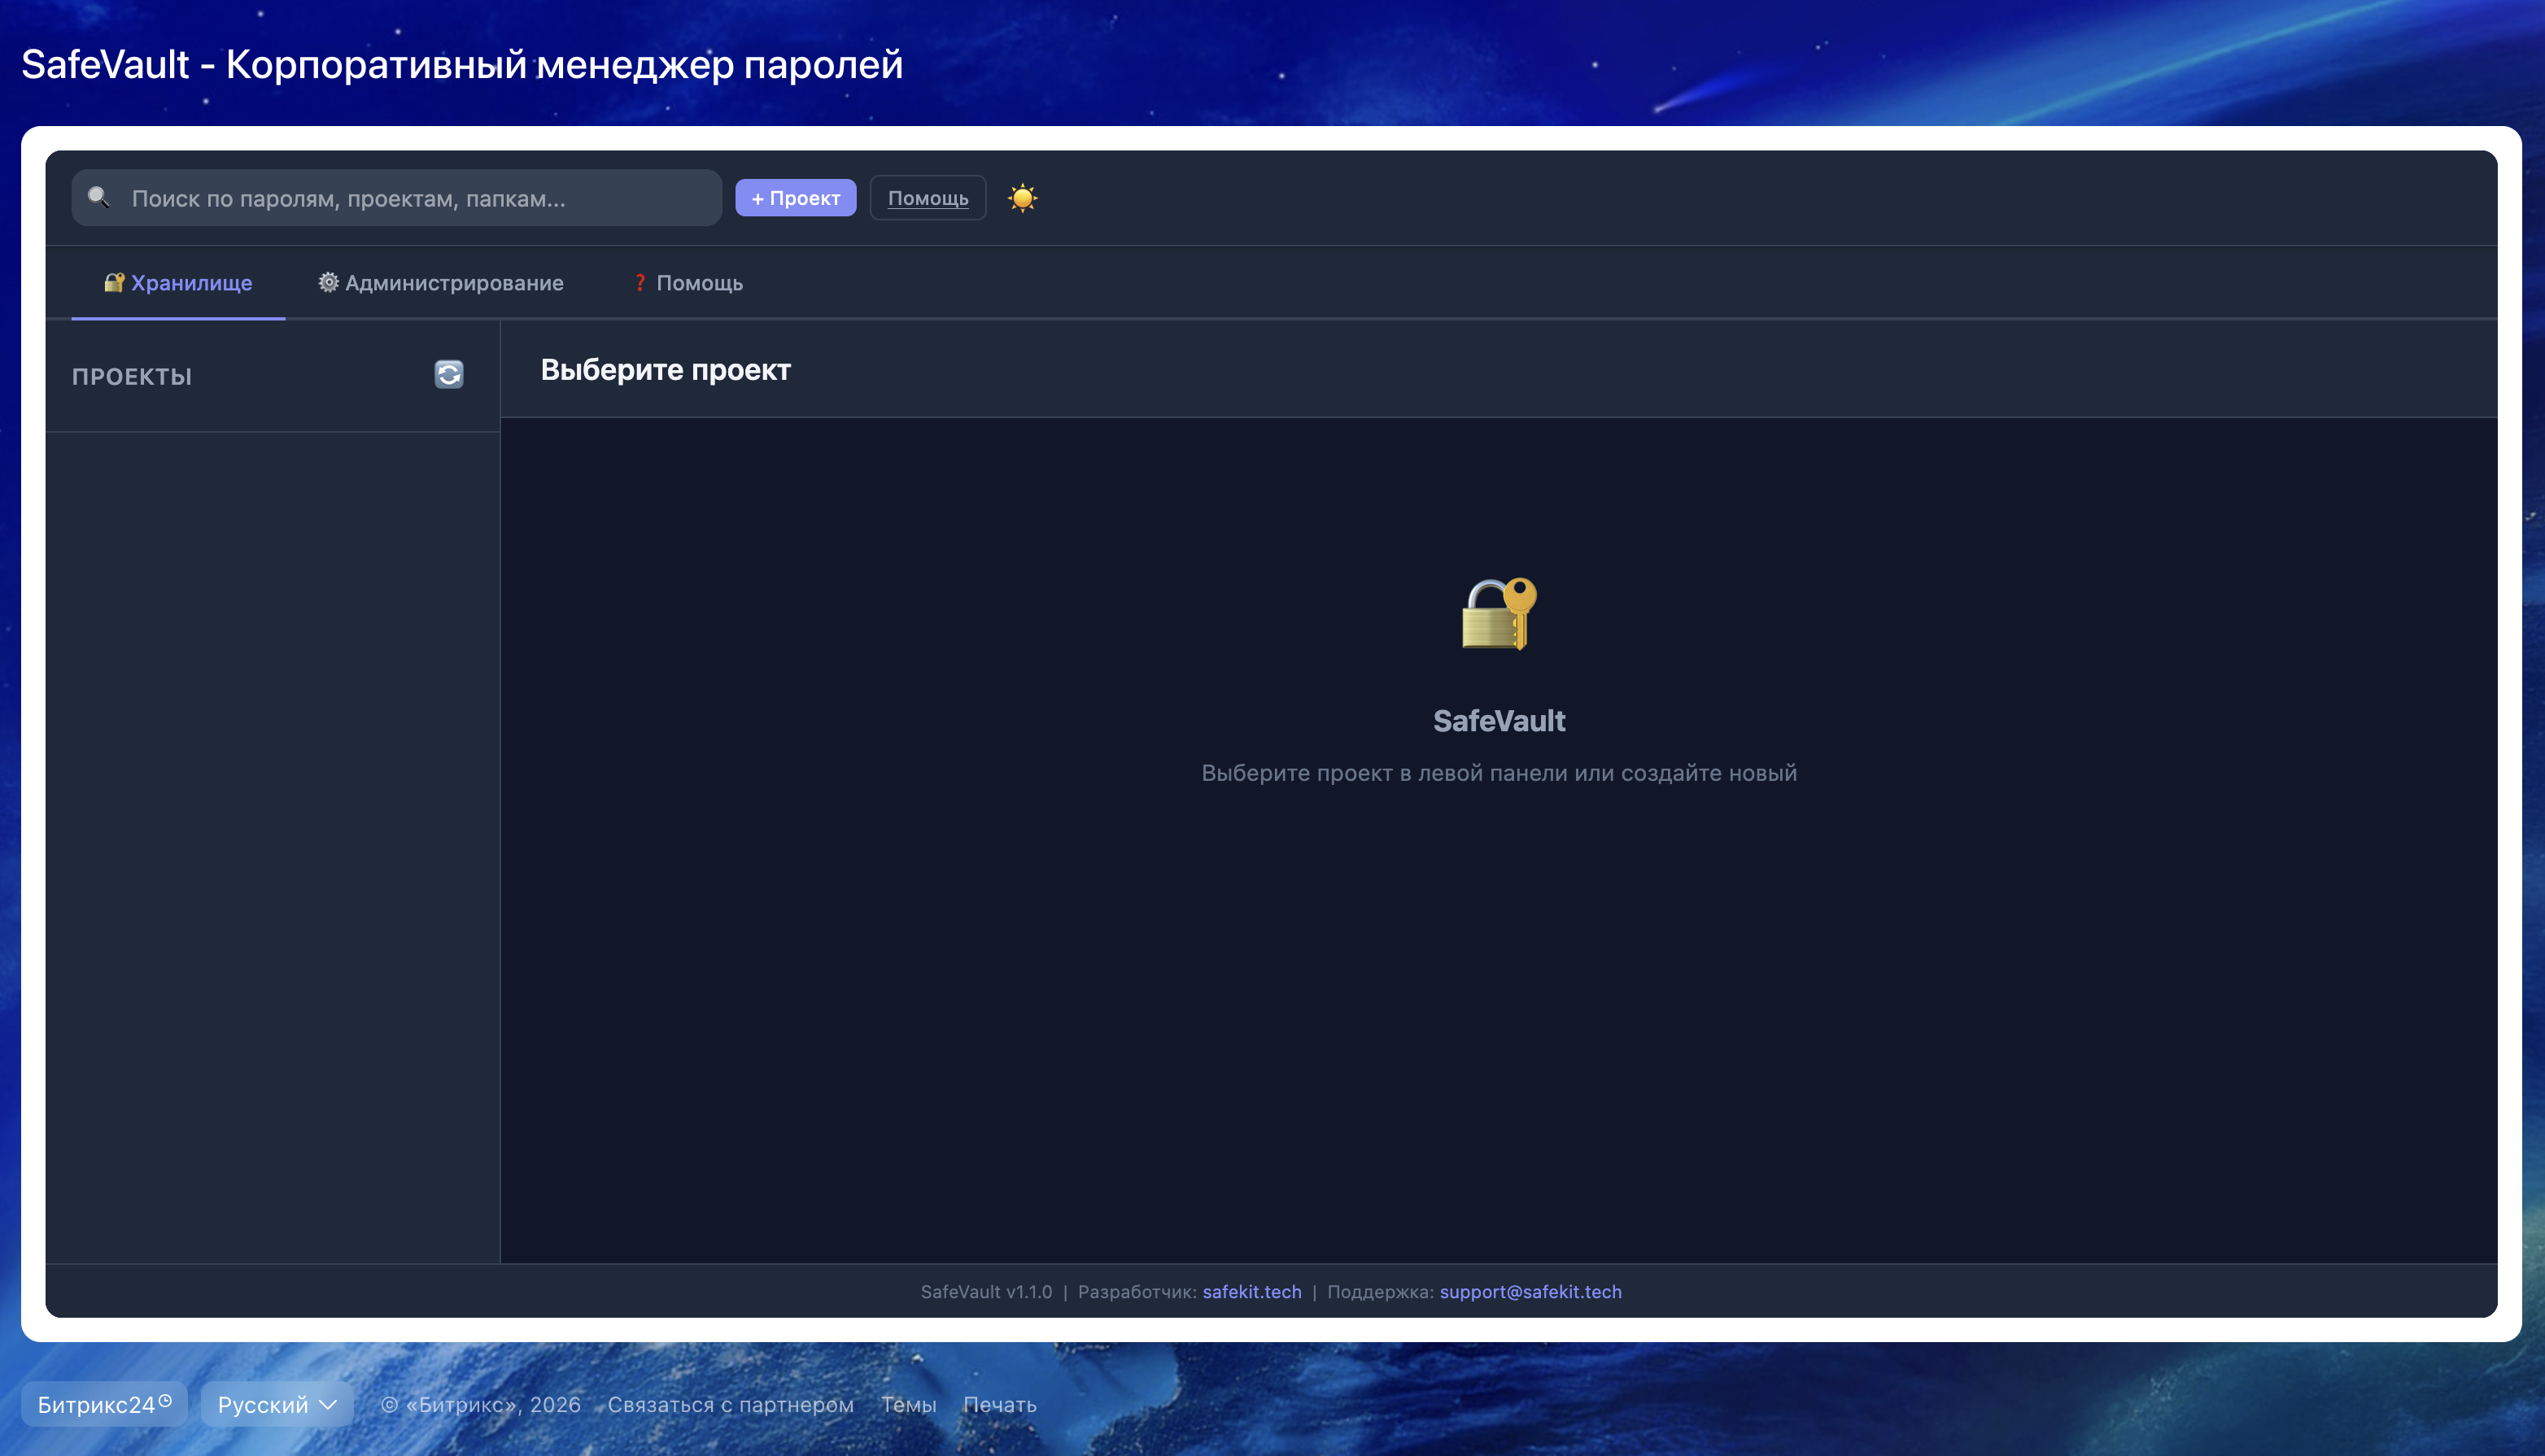2545x1456 pixels.
Task: Toggle light theme with sun icon
Action: pos(1022,198)
